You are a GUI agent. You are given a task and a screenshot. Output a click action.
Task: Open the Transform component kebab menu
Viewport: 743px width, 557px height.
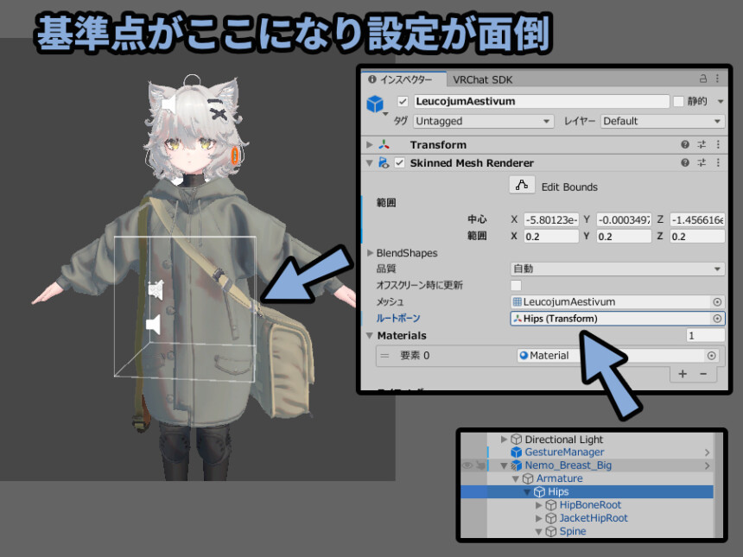[x=718, y=144]
